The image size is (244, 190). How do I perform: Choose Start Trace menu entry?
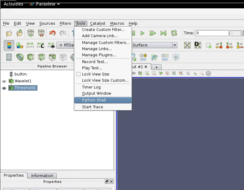(103, 107)
